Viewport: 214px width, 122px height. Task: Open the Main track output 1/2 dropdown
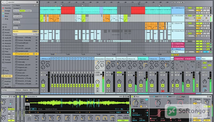(190, 52)
